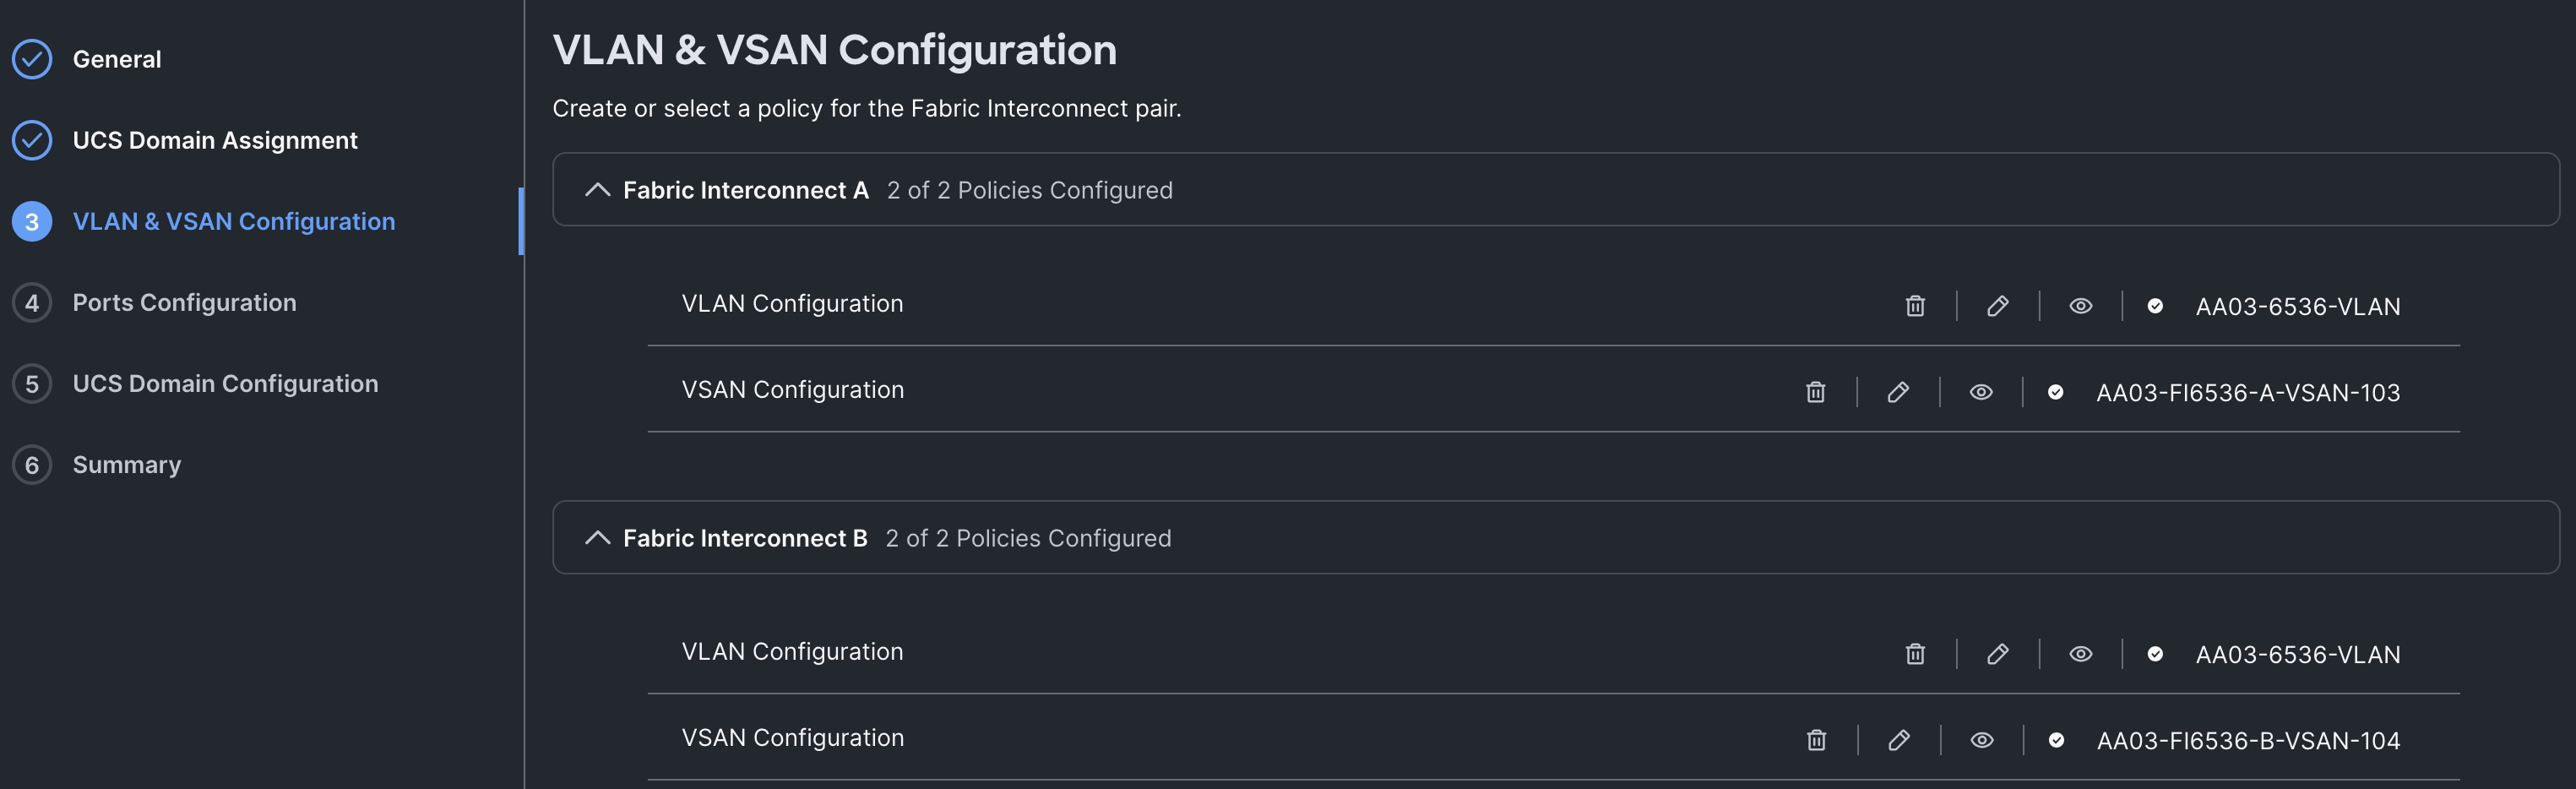Return to the completed UCS Domain Assignment step

pos(214,140)
